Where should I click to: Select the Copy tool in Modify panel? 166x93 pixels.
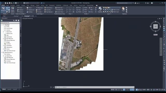point(78,10)
